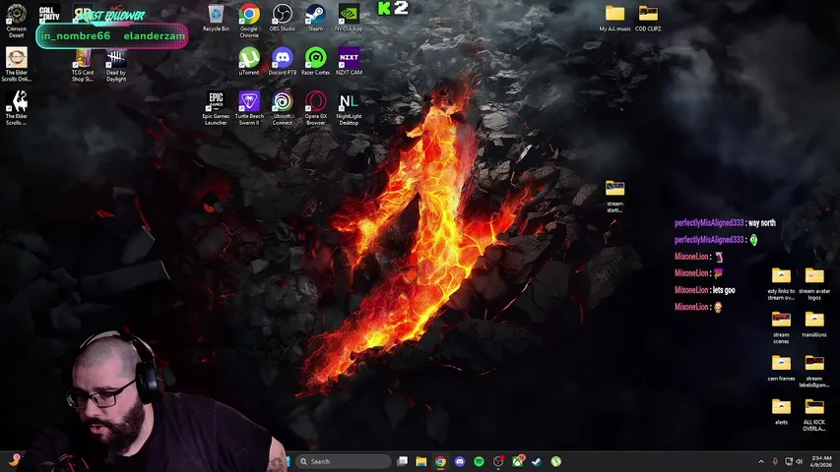The width and height of the screenshot is (840, 472).
Task: Open The Elder Scrolls Online shortcut
Action: click(x=16, y=64)
